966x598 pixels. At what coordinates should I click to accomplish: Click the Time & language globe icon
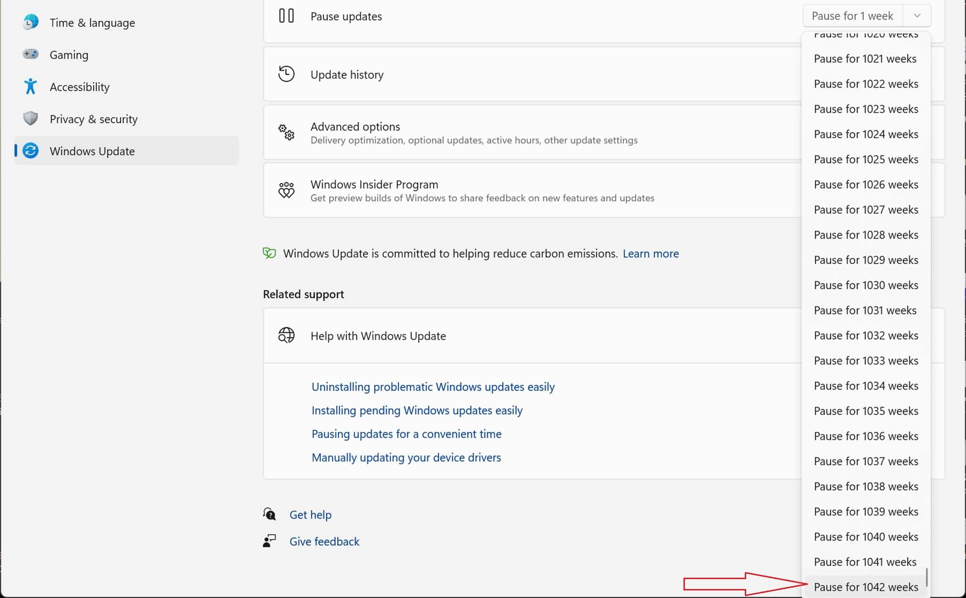pos(31,22)
